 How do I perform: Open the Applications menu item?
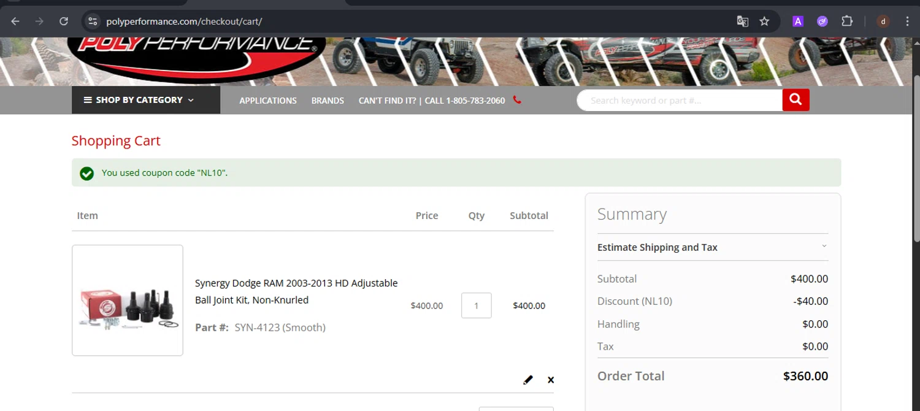(268, 101)
